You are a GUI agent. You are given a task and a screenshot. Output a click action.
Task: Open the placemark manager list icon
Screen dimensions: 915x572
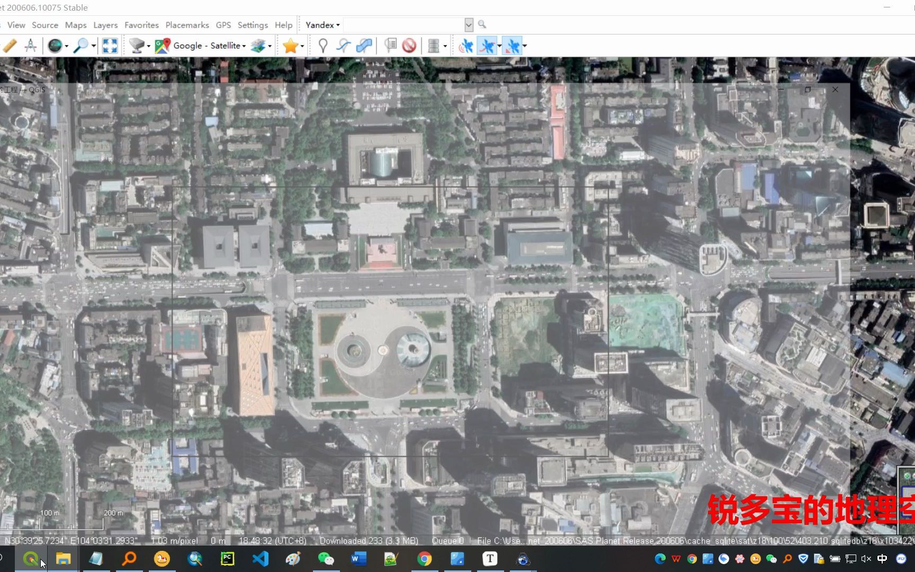pos(391,46)
